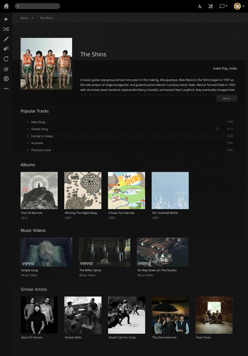The width and height of the screenshot is (248, 356).
Task: Play The Rifle's Spiral video thumbnail
Action: (104, 252)
